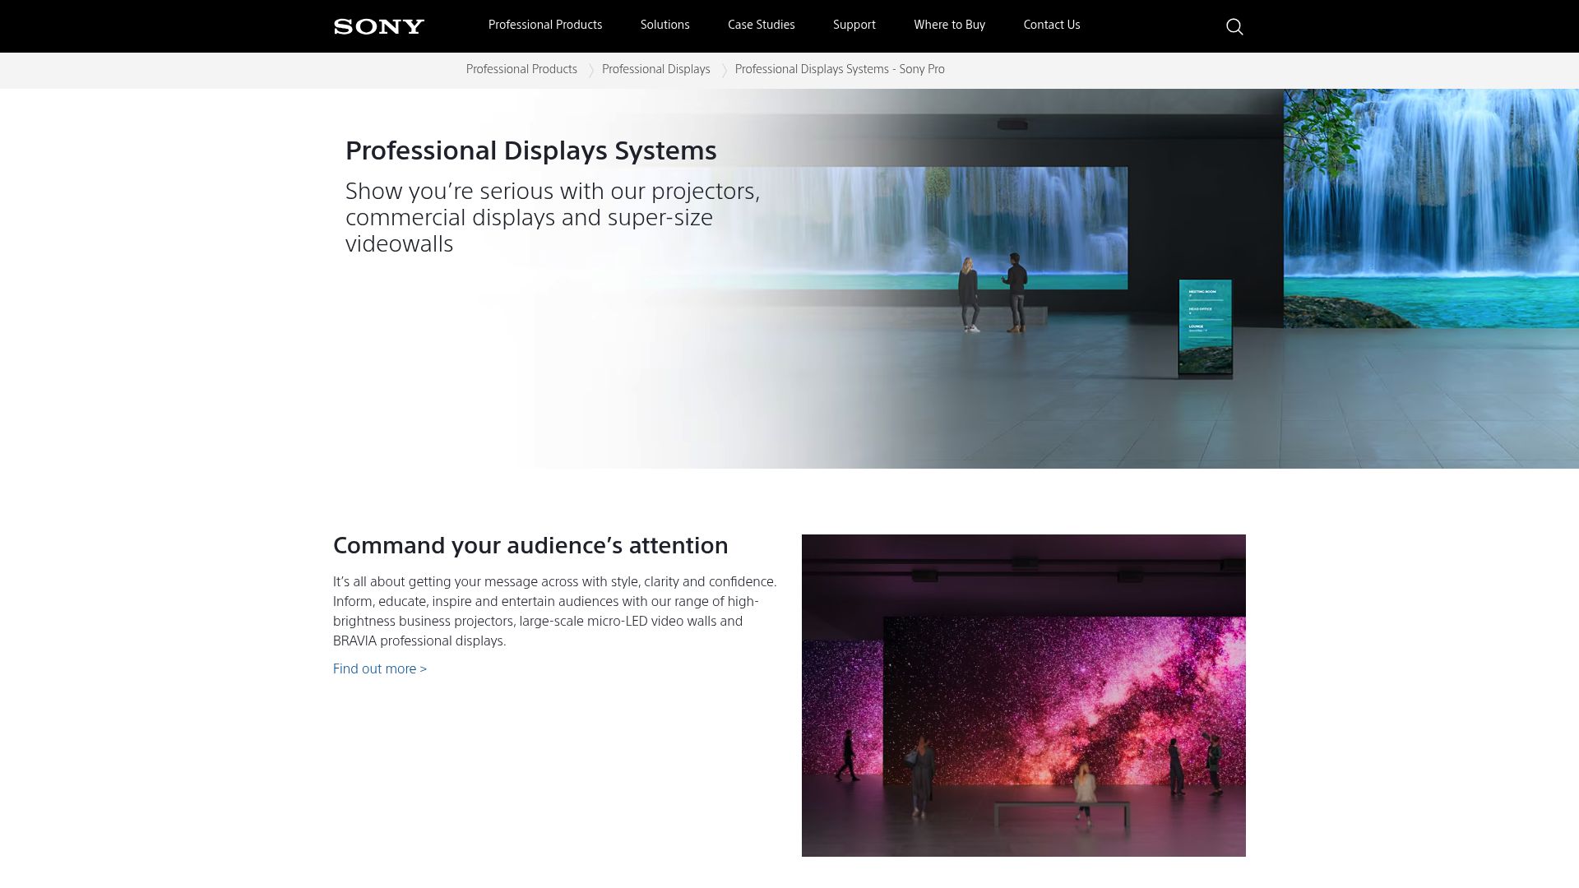Select the Professional Displays Systems - Sony Pro breadcrumb

(x=840, y=69)
